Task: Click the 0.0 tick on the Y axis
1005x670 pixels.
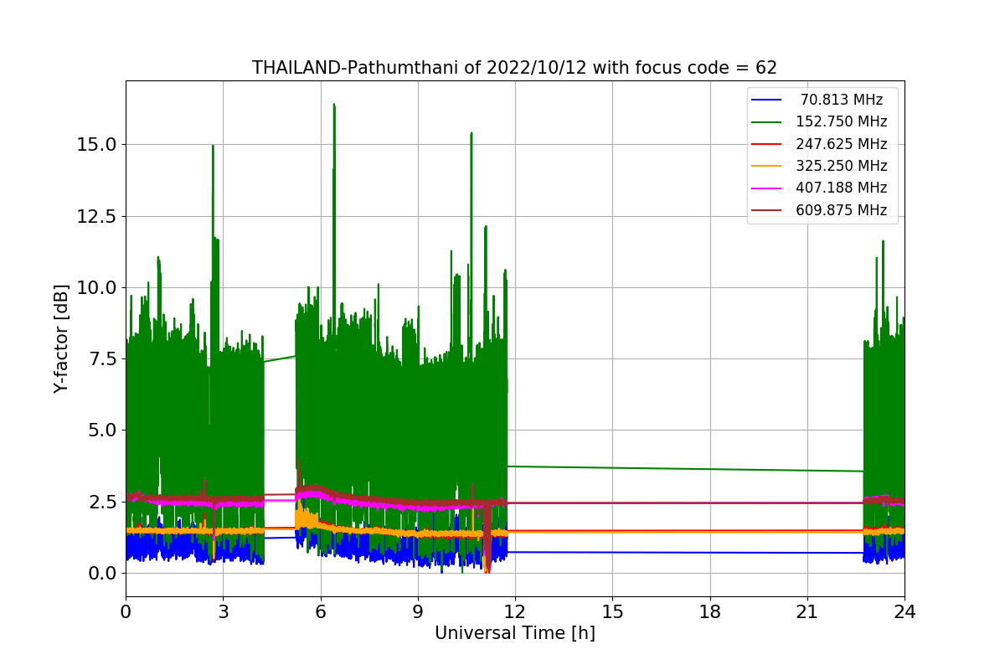Action: [104, 573]
